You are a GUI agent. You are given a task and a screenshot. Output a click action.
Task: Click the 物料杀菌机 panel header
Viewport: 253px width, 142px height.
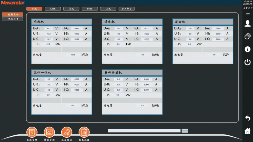coord(132,73)
